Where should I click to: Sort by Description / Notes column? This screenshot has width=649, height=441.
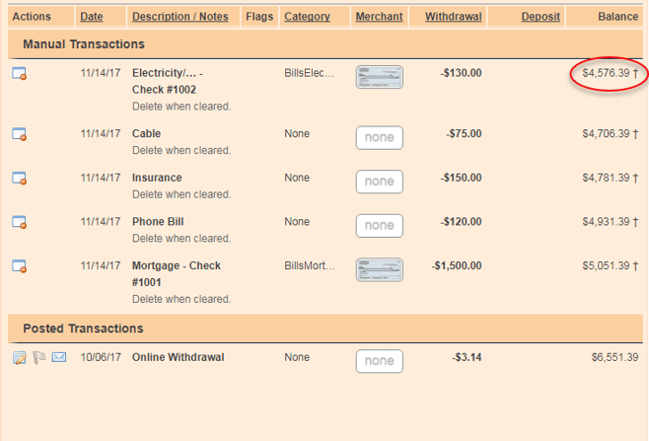click(x=180, y=17)
